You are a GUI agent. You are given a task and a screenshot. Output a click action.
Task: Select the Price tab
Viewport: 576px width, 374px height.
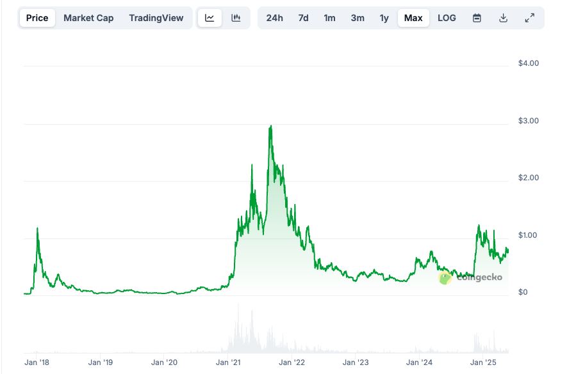(x=37, y=18)
